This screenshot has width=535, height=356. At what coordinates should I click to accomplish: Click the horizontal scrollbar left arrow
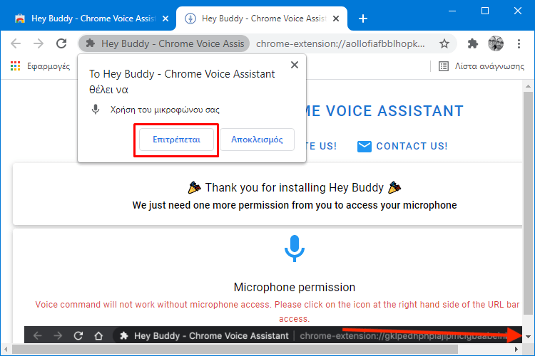[x=6, y=349]
